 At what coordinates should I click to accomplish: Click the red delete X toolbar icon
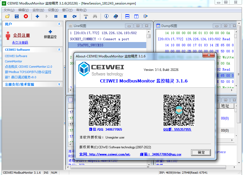pos(26,16)
